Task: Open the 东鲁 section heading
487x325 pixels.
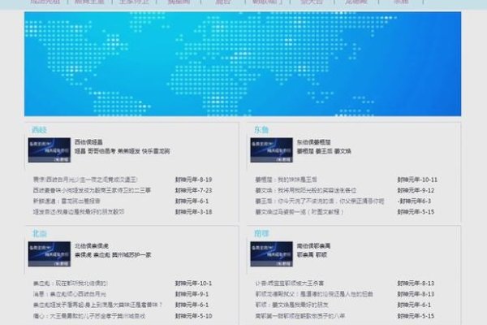Action: pos(261,130)
